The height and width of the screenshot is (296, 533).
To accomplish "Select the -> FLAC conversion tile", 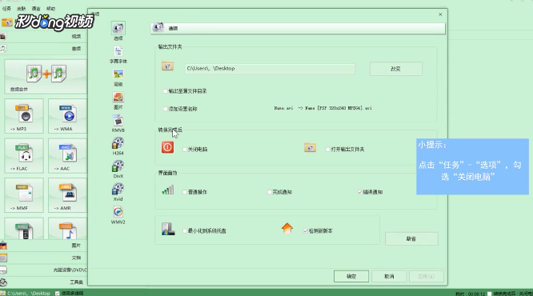I will click(24, 156).
